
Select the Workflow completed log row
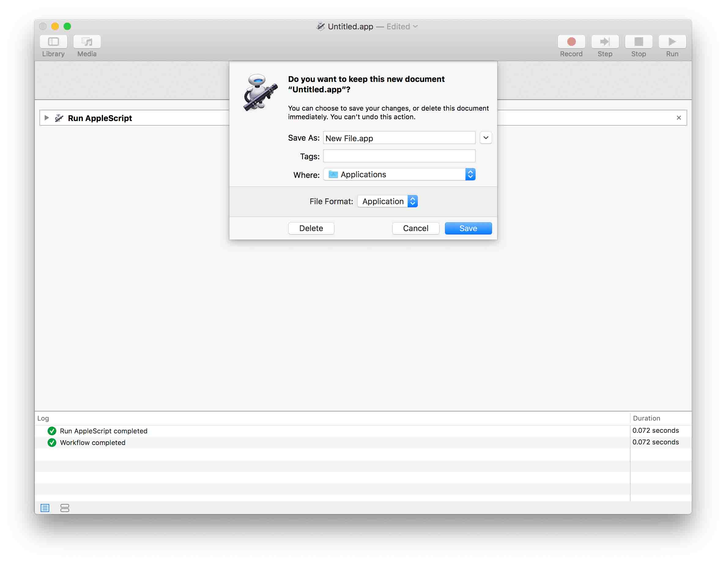click(93, 443)
